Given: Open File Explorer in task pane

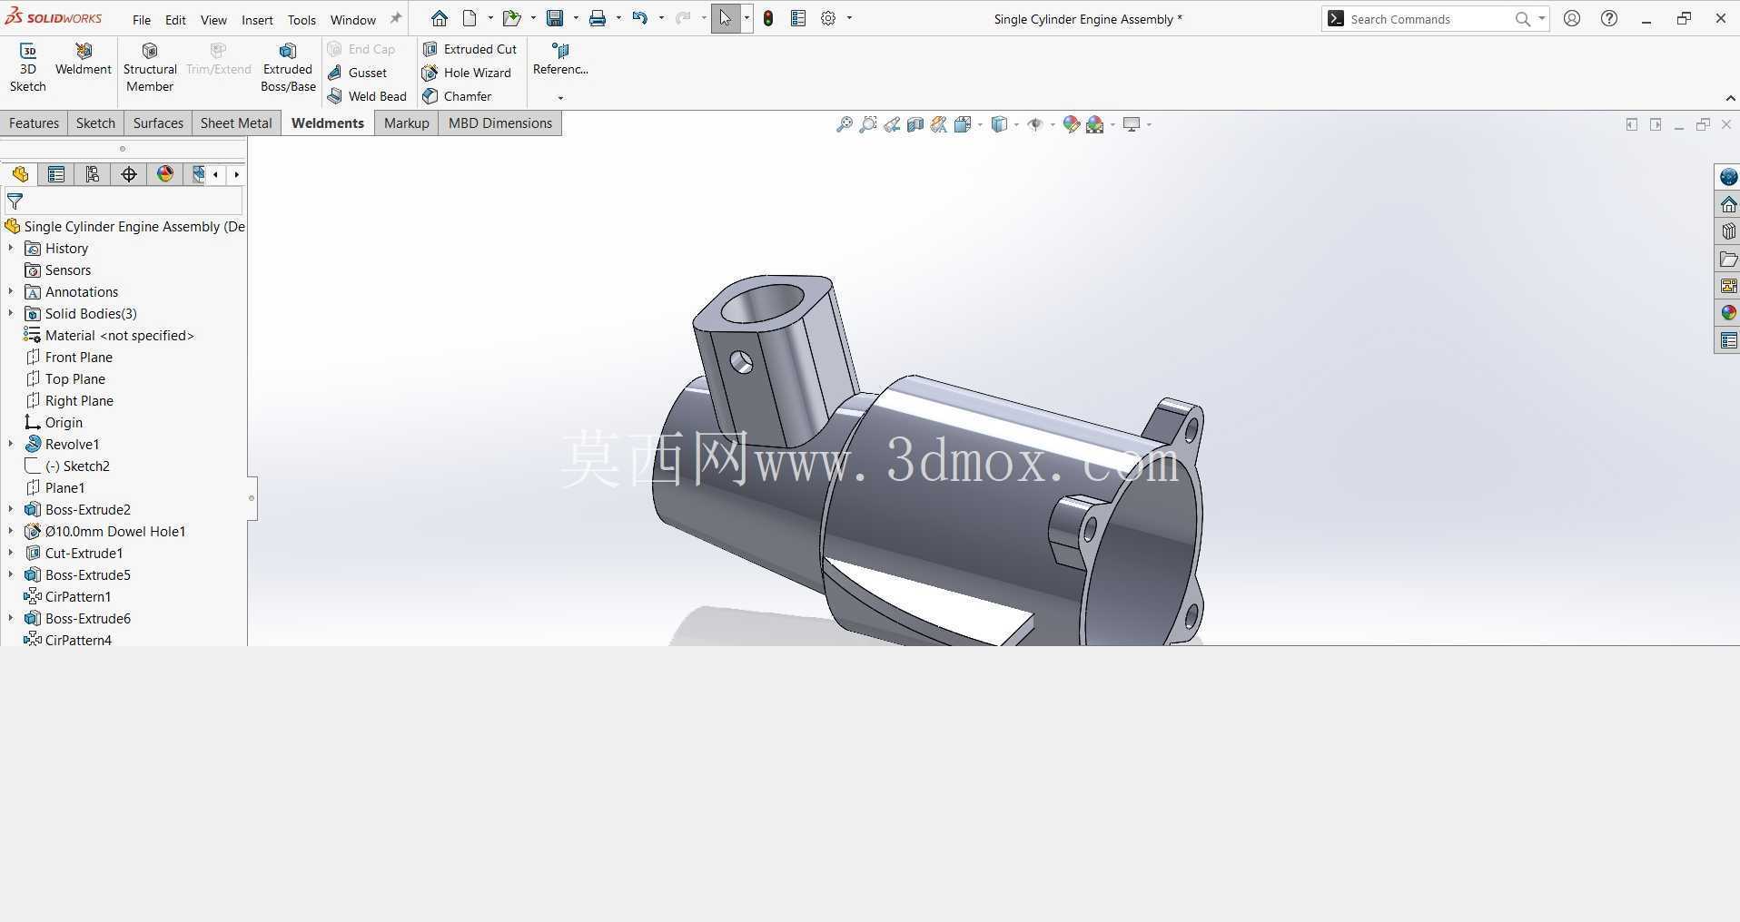Looking at the screenshot, I should pyautogui.click(x=1728, y=259).
